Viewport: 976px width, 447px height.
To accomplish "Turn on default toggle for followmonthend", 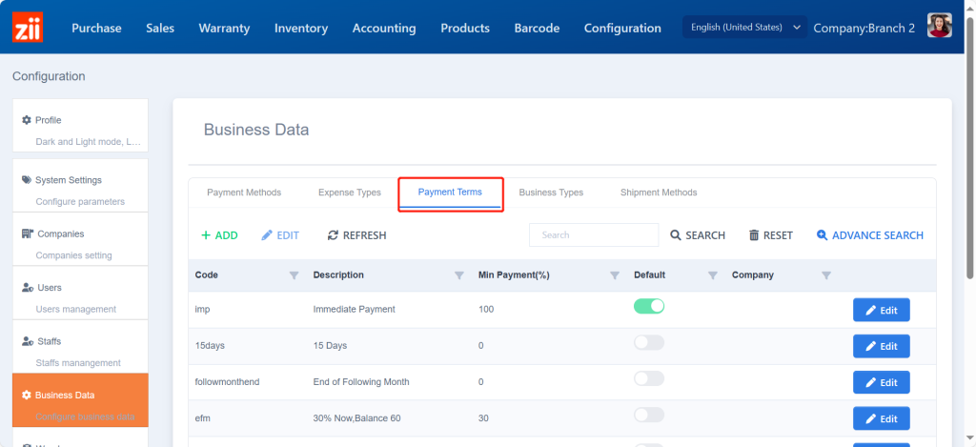I will point(649,378).
